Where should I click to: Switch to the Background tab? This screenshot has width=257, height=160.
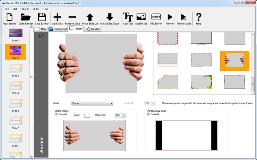[58, 29]
